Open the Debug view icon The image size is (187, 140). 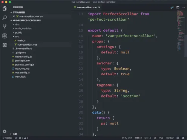(x=5, y=36)
